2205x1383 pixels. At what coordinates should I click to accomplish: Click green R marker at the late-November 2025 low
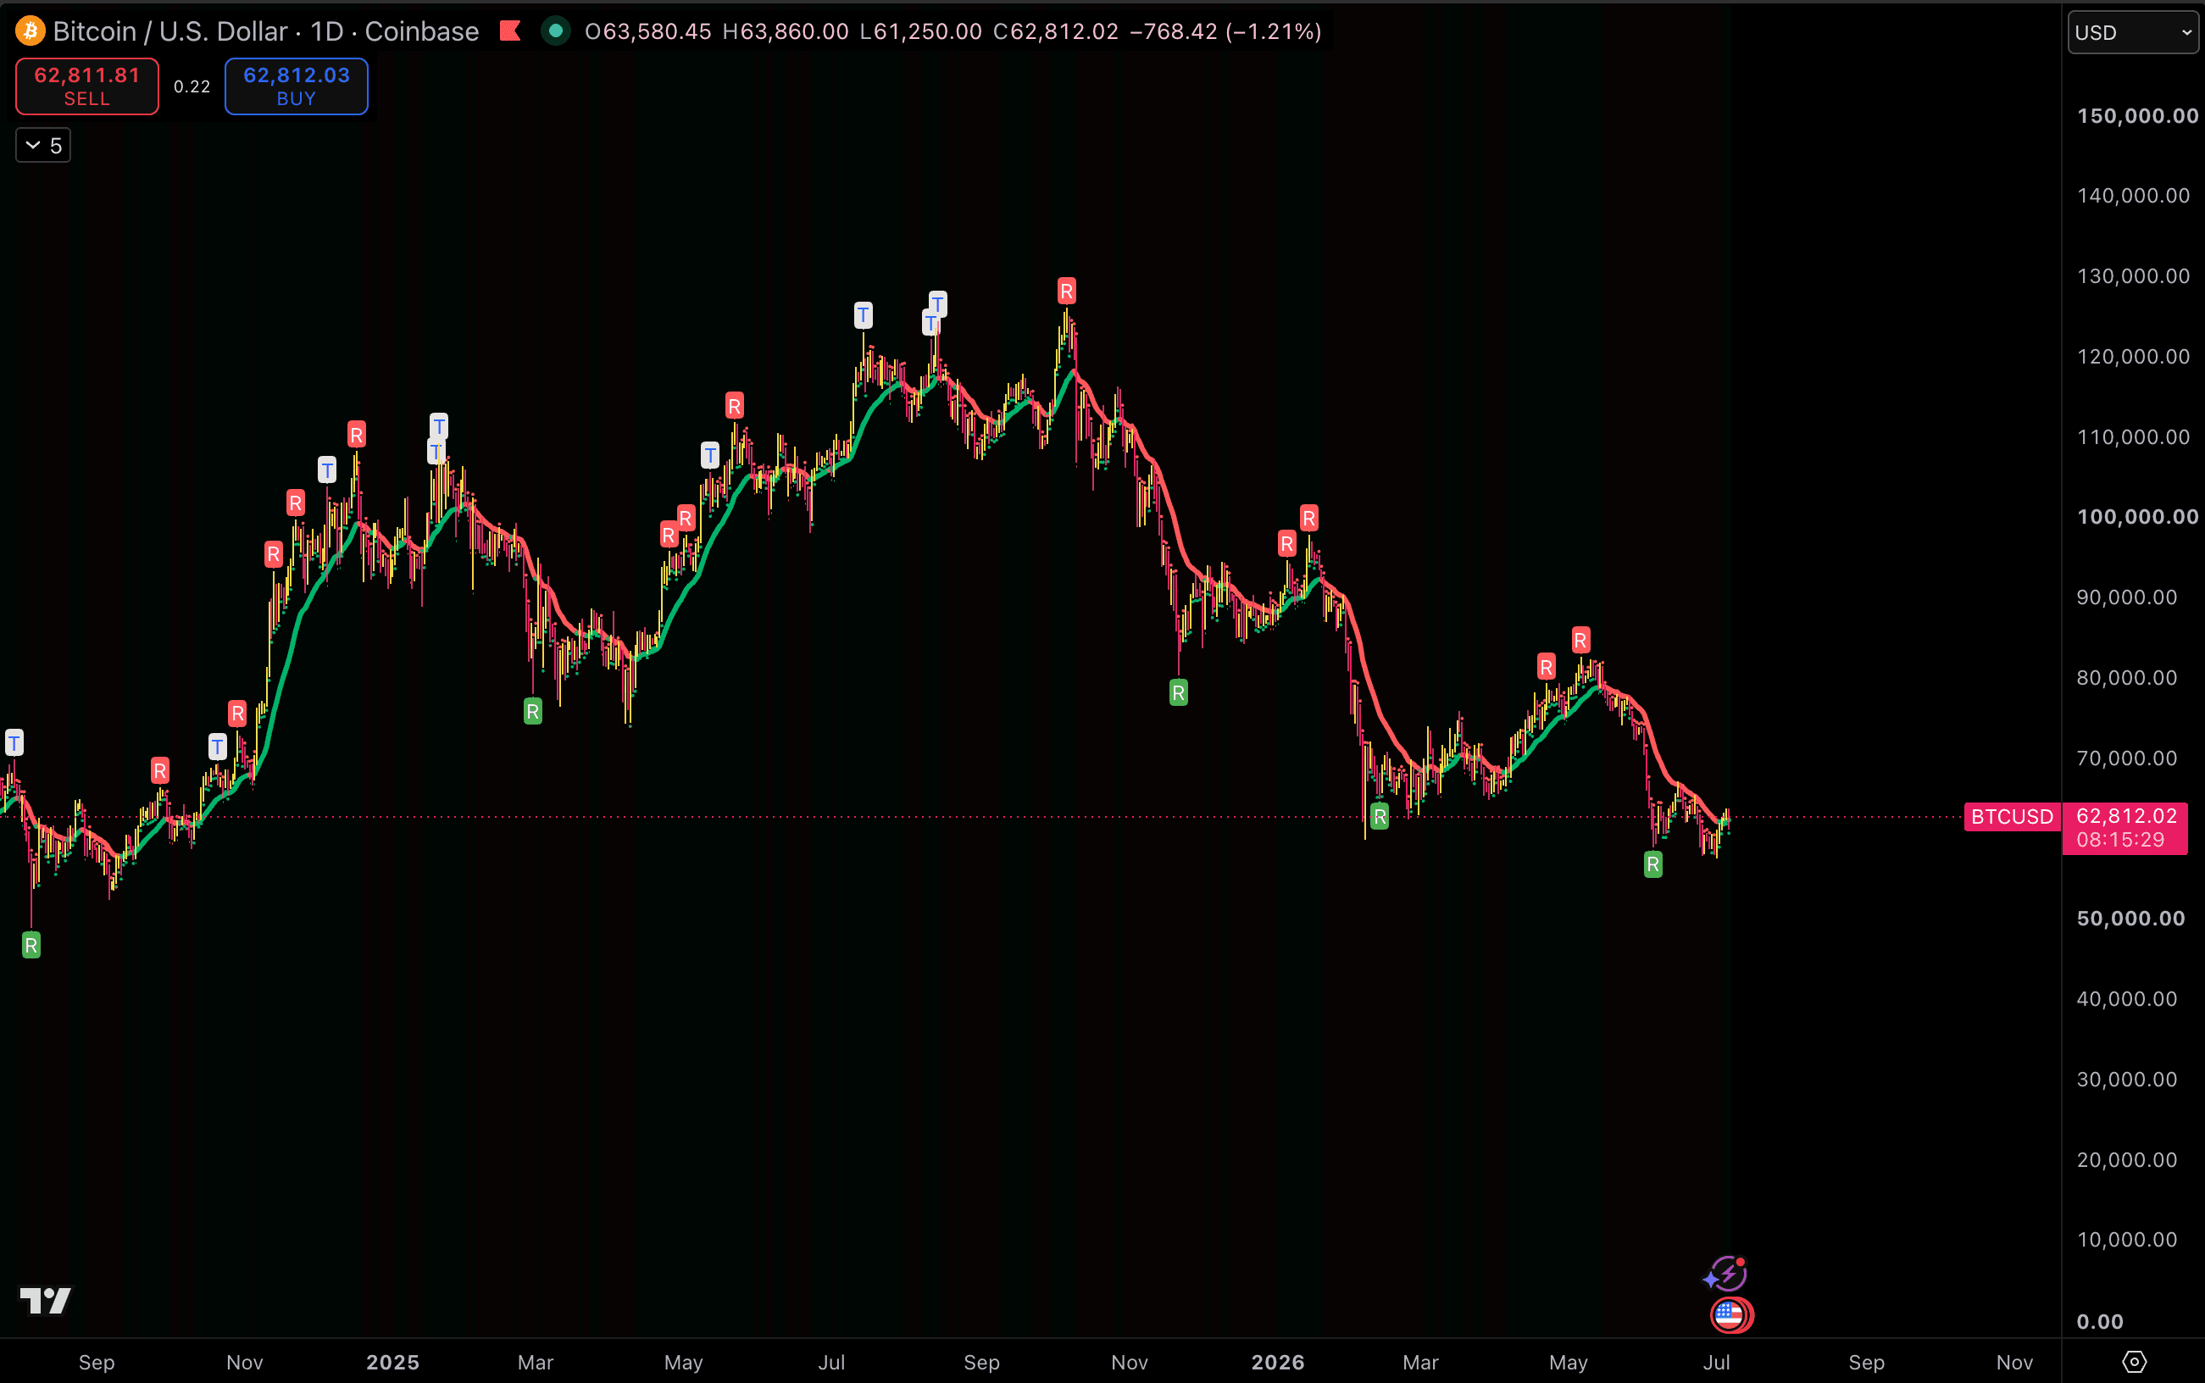point(1179,692)
